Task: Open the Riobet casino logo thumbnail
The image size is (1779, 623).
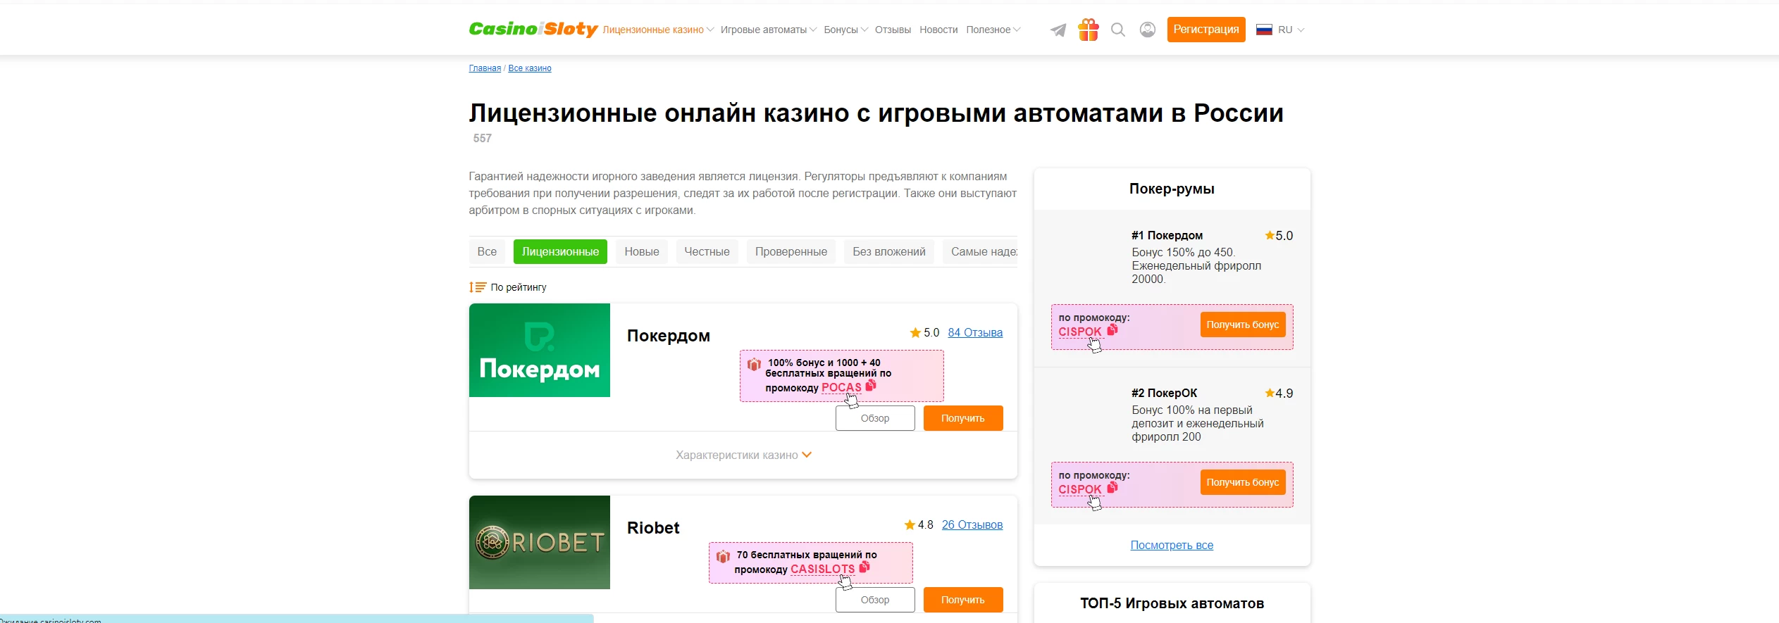Action: (540, 542)
